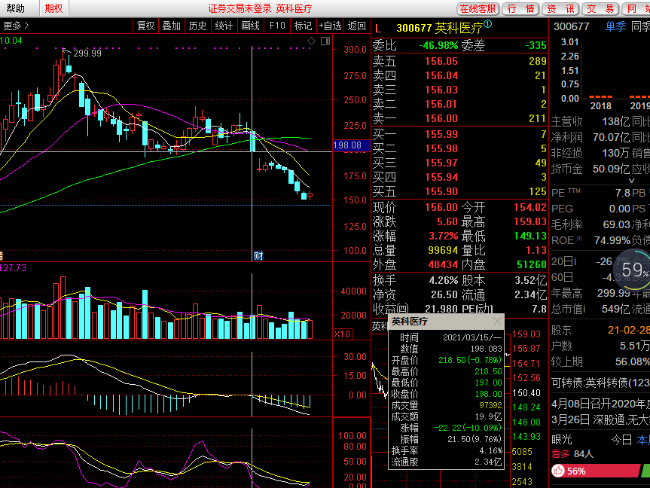The image size is (650, 488).
Task: Open the 统计 toolbar item
Action: pyautogui.click(x=224, y=26)
